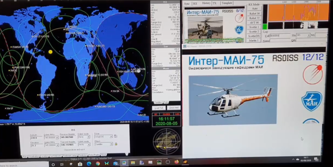Click the Show next button

point(174,108)
